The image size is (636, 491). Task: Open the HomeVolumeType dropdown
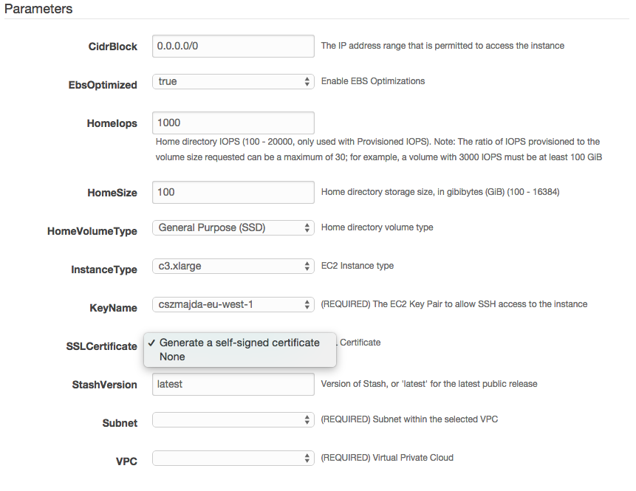[233, 227]
